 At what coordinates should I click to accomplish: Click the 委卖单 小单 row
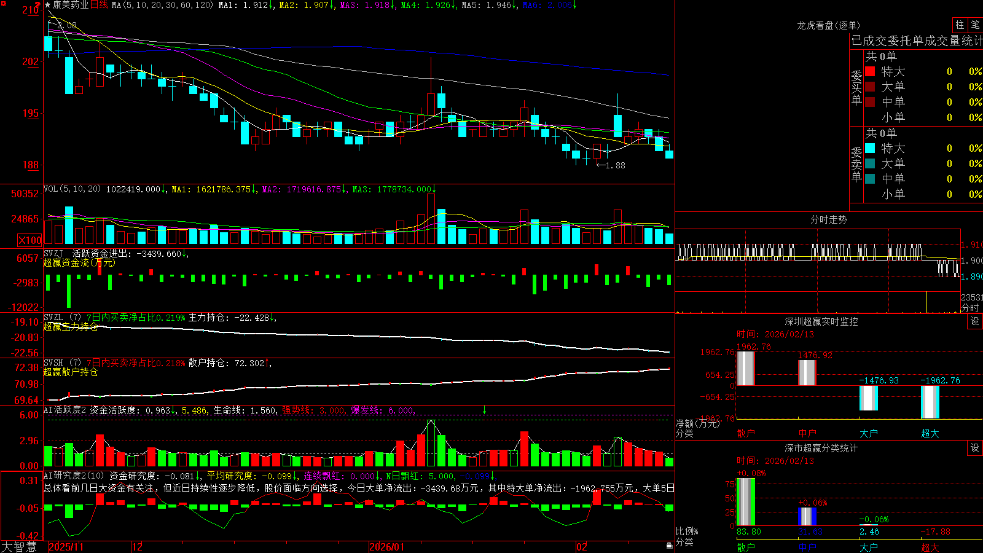coord(923,194)
